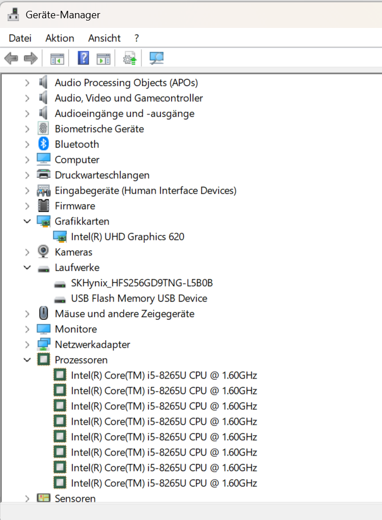Select SKHynix_HFS256GD9TNG-L5B0B drive entry
This screenshot has width=382, height=520.
[x=142, y=283]
